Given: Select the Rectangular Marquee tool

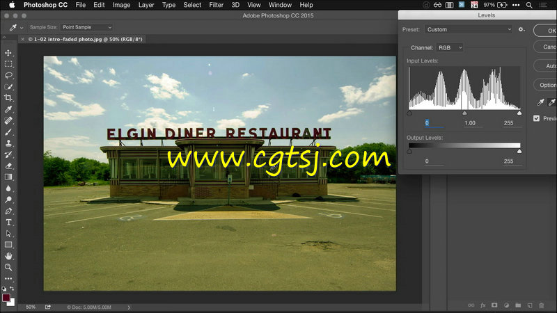Looking at the screenshot, I should coord(8,64).
